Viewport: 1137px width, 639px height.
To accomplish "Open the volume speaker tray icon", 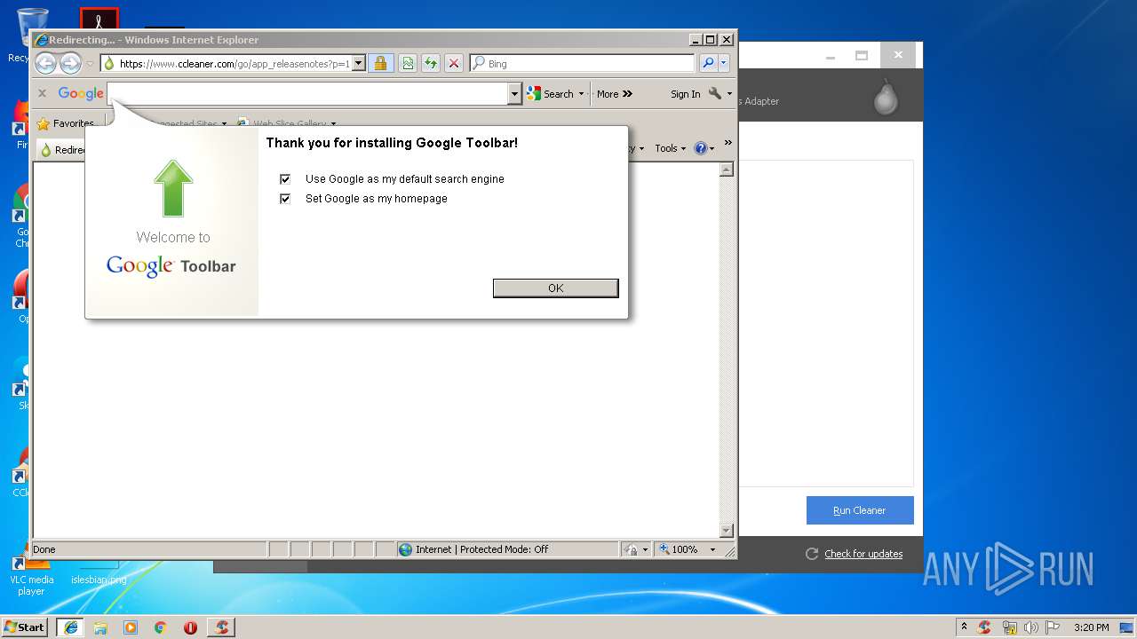I will click(1031, 627).
